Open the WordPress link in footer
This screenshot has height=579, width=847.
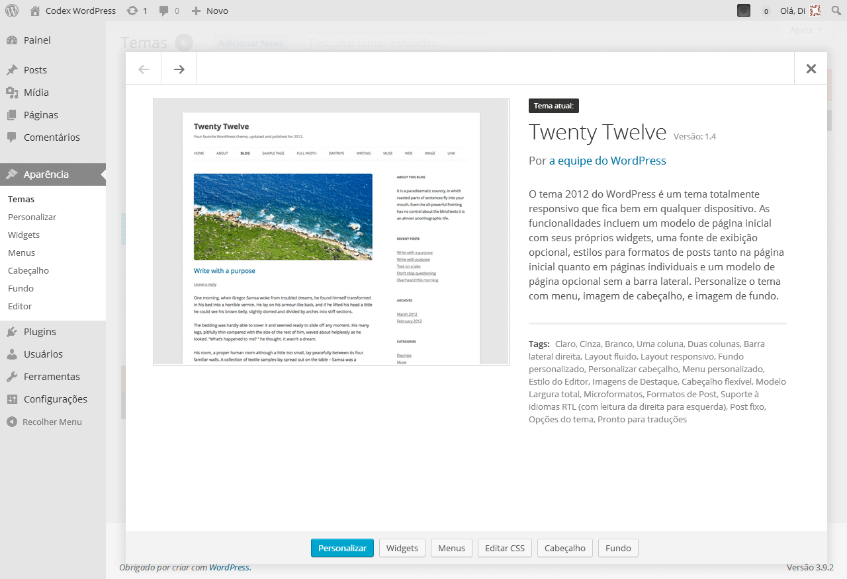229,567
